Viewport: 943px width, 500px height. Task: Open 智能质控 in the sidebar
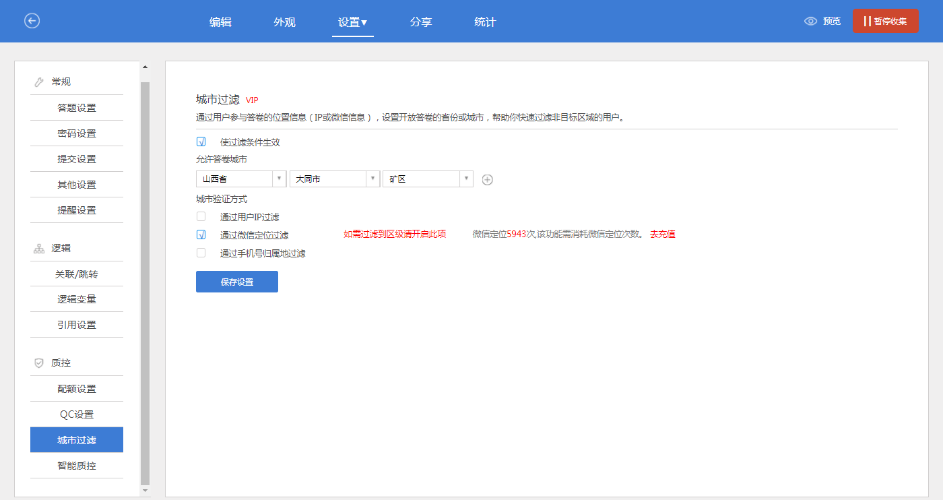click(x=77, y=466)
